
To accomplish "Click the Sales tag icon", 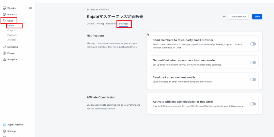I will (x=4, y=21).
